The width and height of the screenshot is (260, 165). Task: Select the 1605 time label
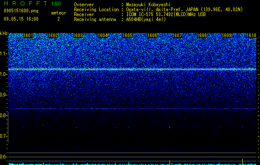pos(127,35)
